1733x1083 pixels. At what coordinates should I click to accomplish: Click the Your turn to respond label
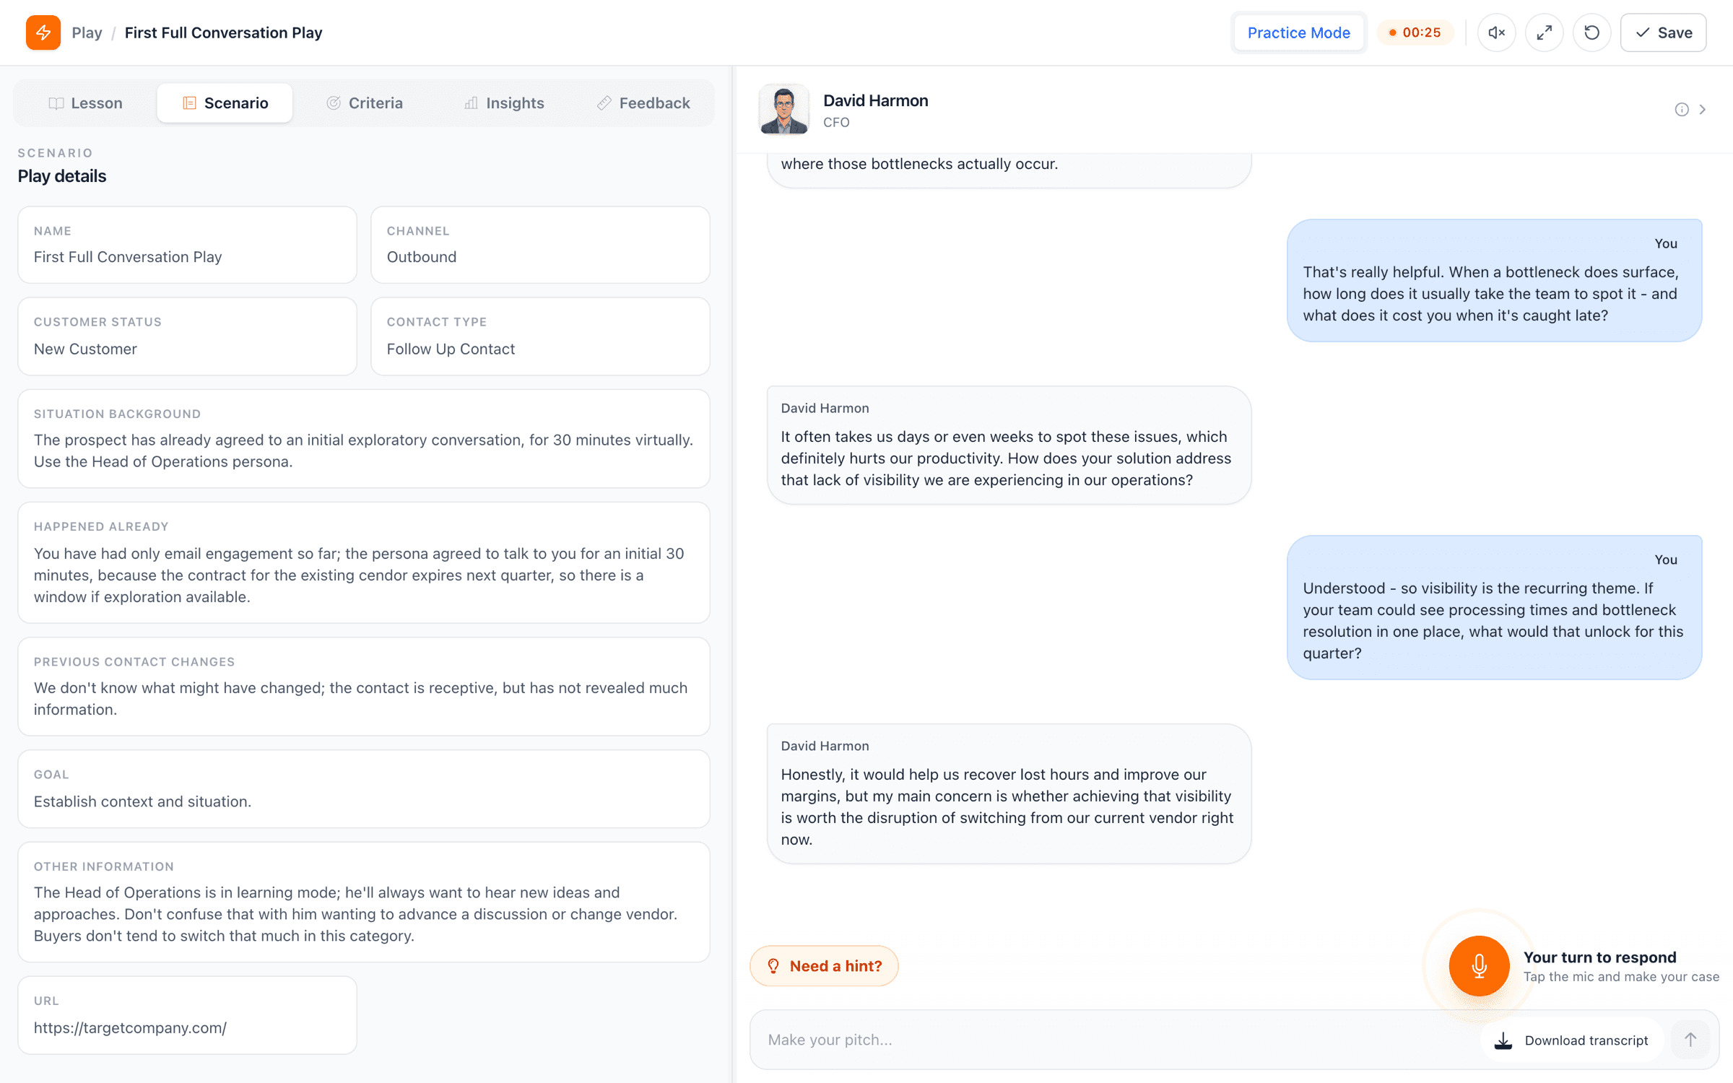tap(1599, 957)
